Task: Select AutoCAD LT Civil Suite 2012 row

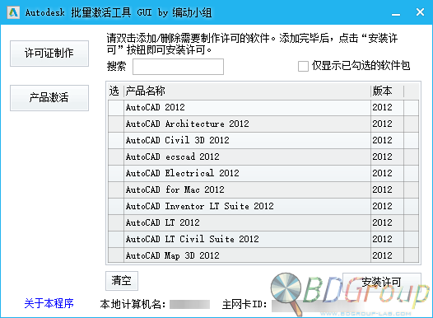Action: click(263, 239)
